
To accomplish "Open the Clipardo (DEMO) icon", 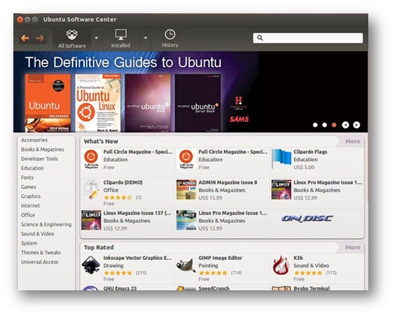I will pos(91,189).
